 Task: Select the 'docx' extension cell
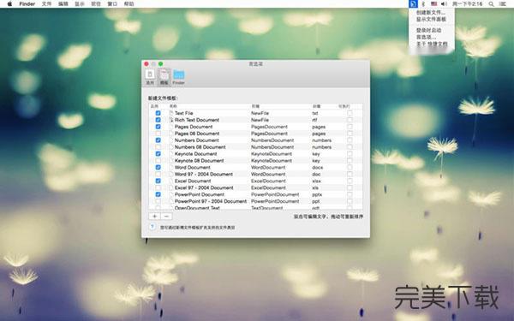tap(317, 168)
